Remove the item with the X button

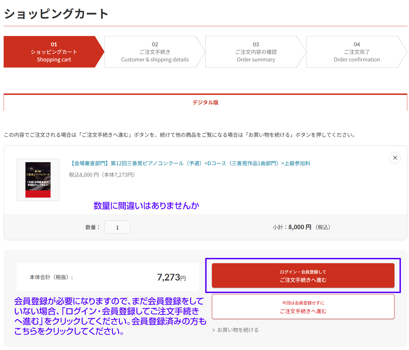(395, 158)
